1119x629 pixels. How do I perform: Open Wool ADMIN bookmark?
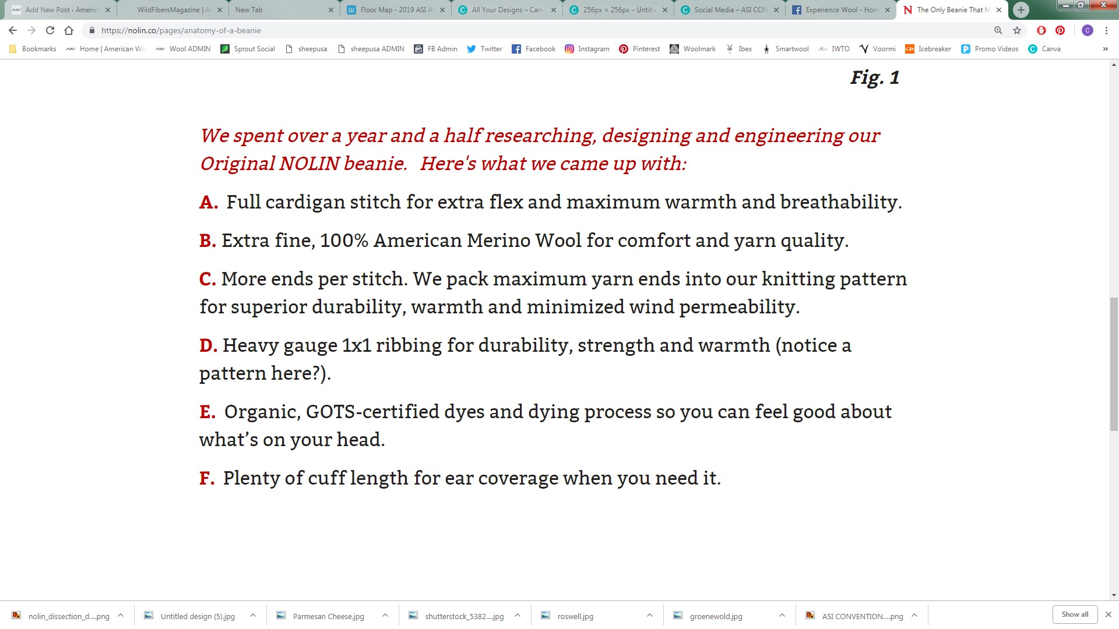pos(184,49)
